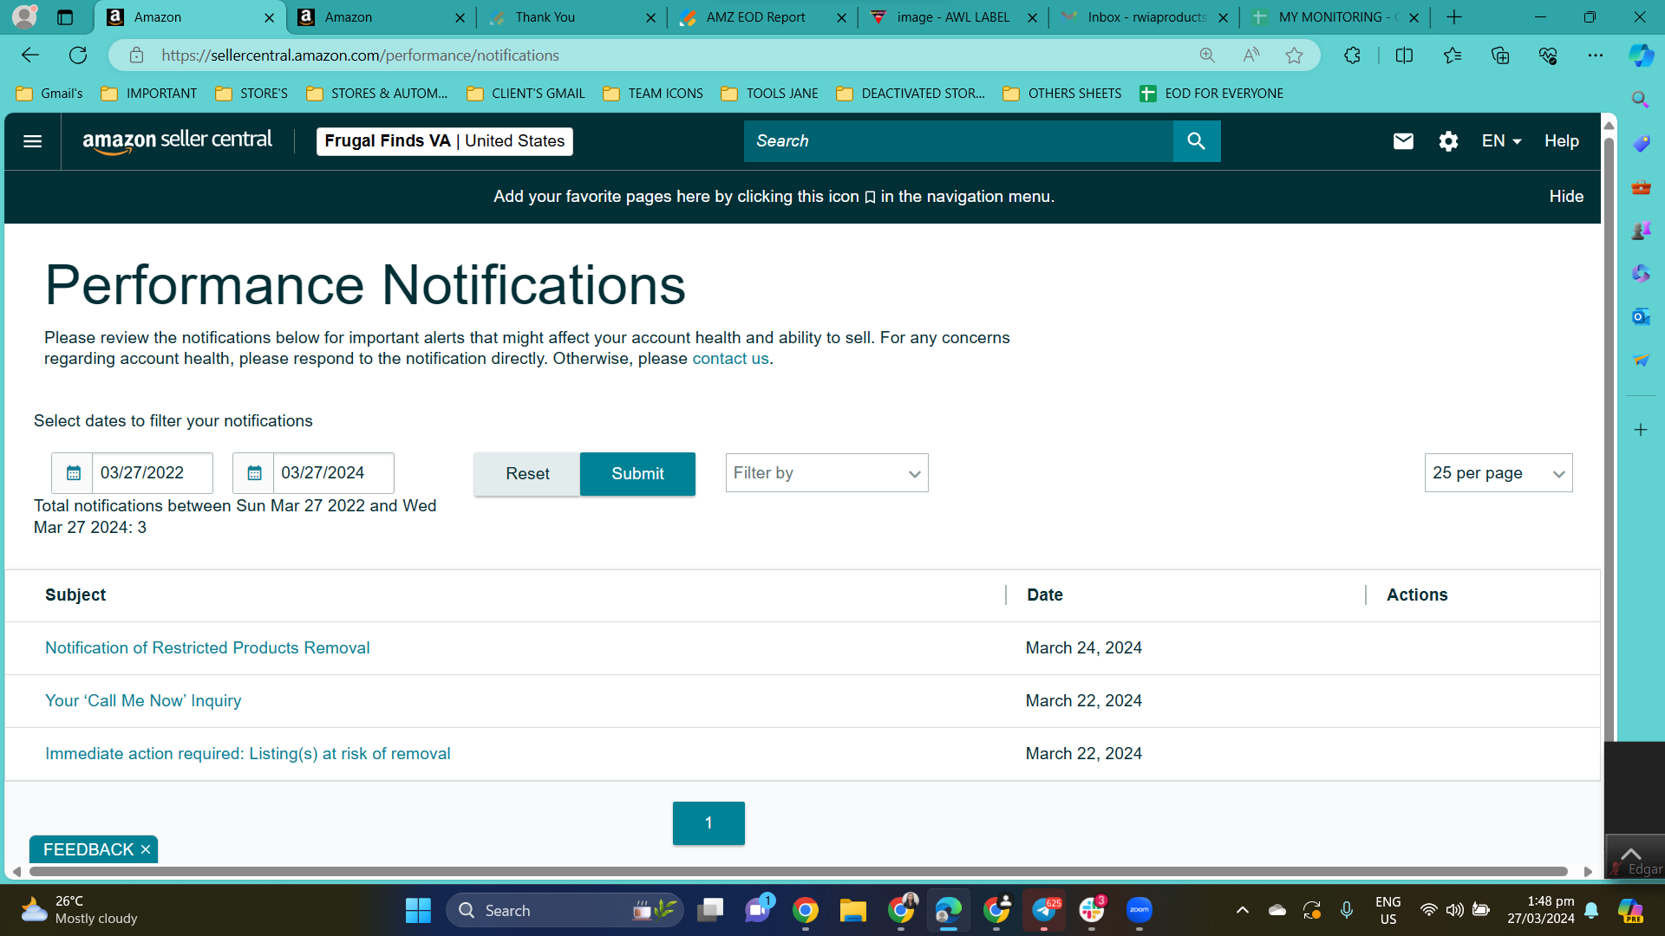The height and width of the screenshot is (936, 1665).
Task: Add a new item to Edge sidebar
Action: pyautogui.click(x=1641, y=430)
